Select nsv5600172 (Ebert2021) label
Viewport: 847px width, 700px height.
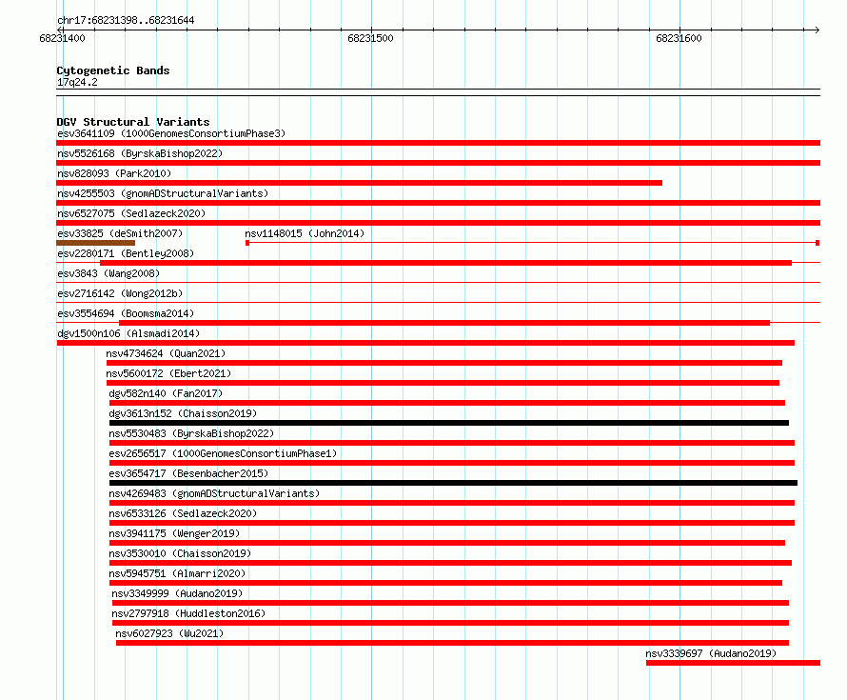point(168,373)
